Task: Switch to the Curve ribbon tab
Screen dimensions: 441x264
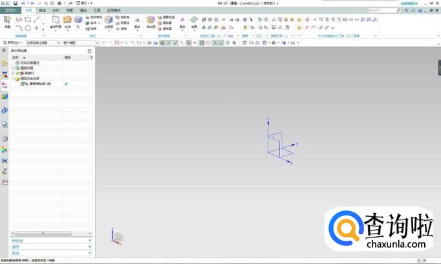Action: [x=42, y=10]
